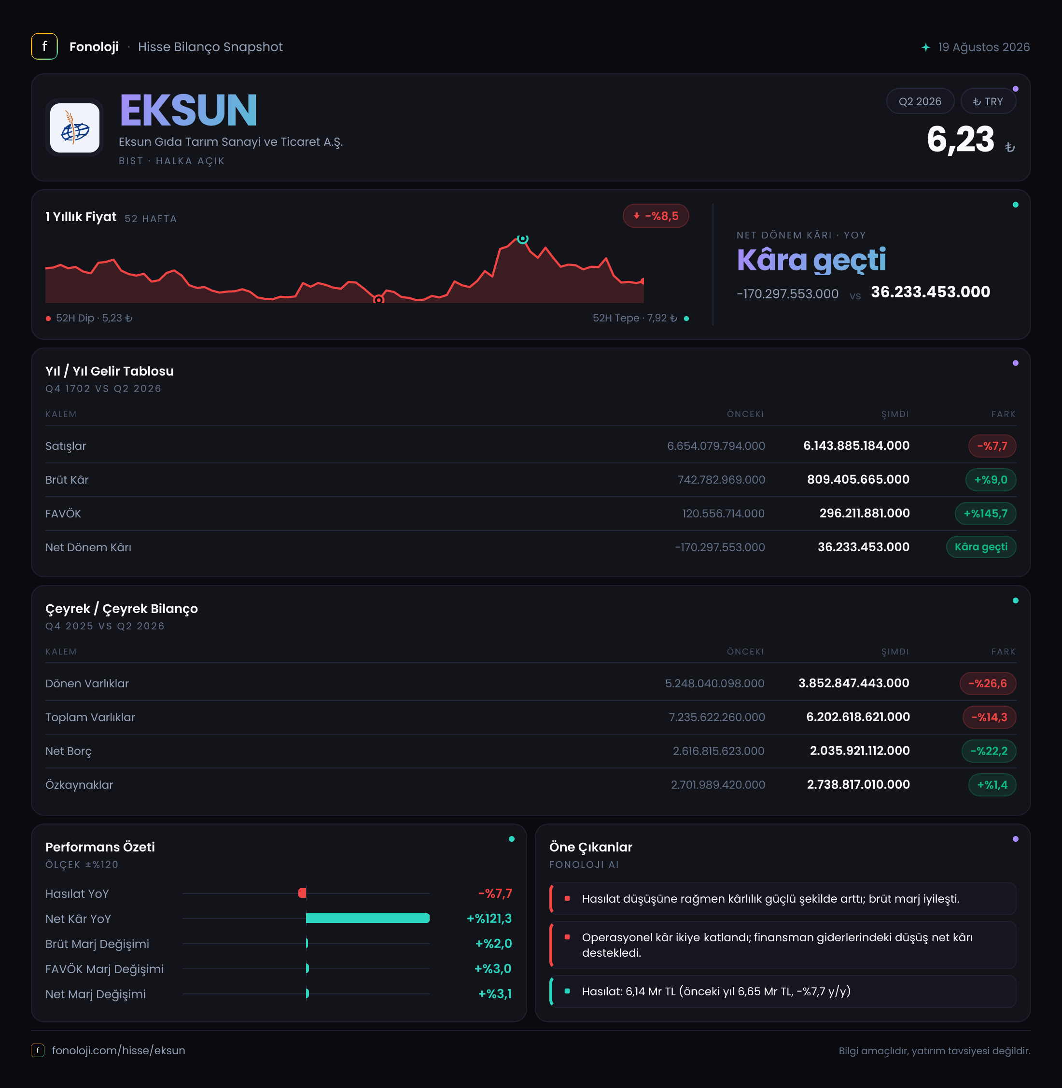Click the first highlight about Hasılat düşüşüne

783,898
